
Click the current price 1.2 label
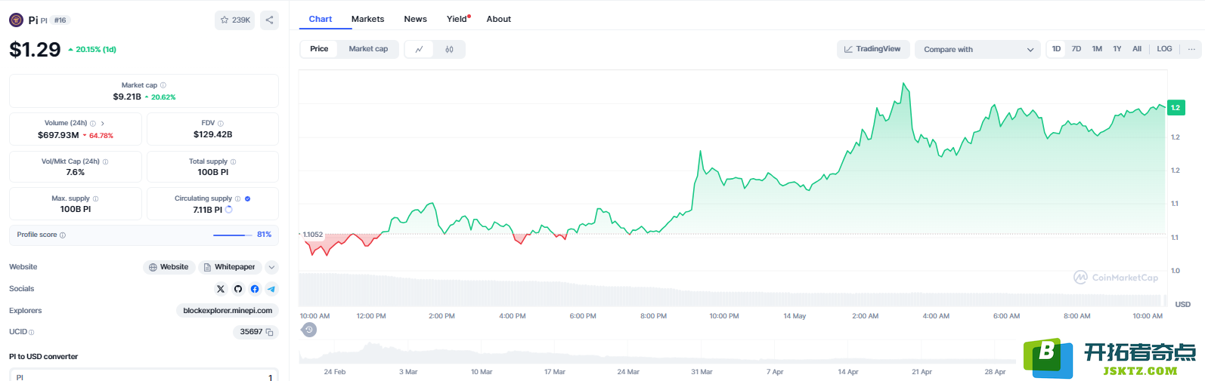1176,108
